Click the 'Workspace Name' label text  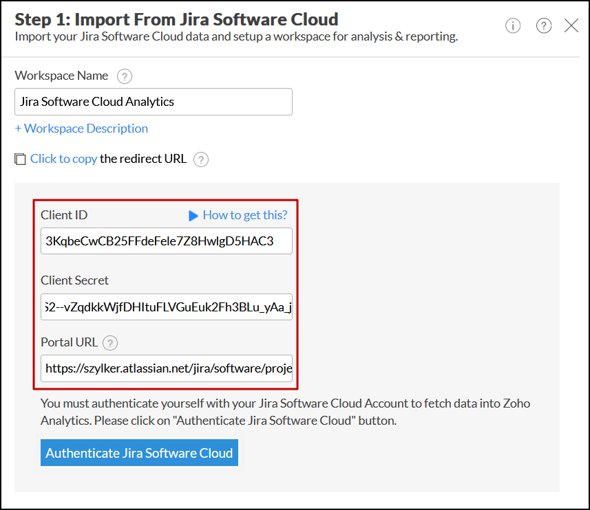(61, 76)
